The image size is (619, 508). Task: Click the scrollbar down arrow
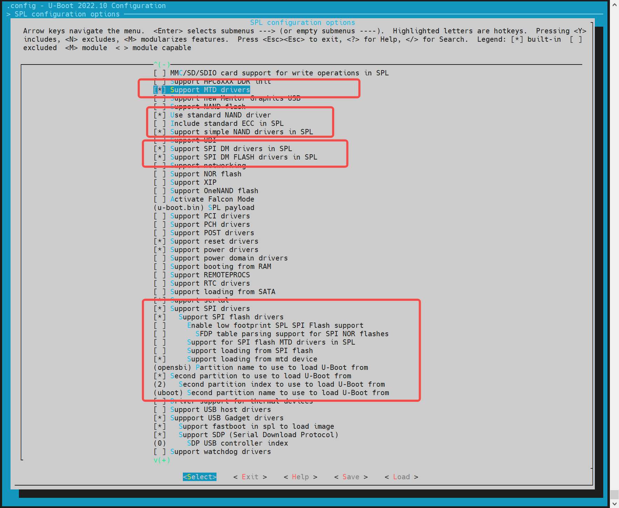coord(614,504)
